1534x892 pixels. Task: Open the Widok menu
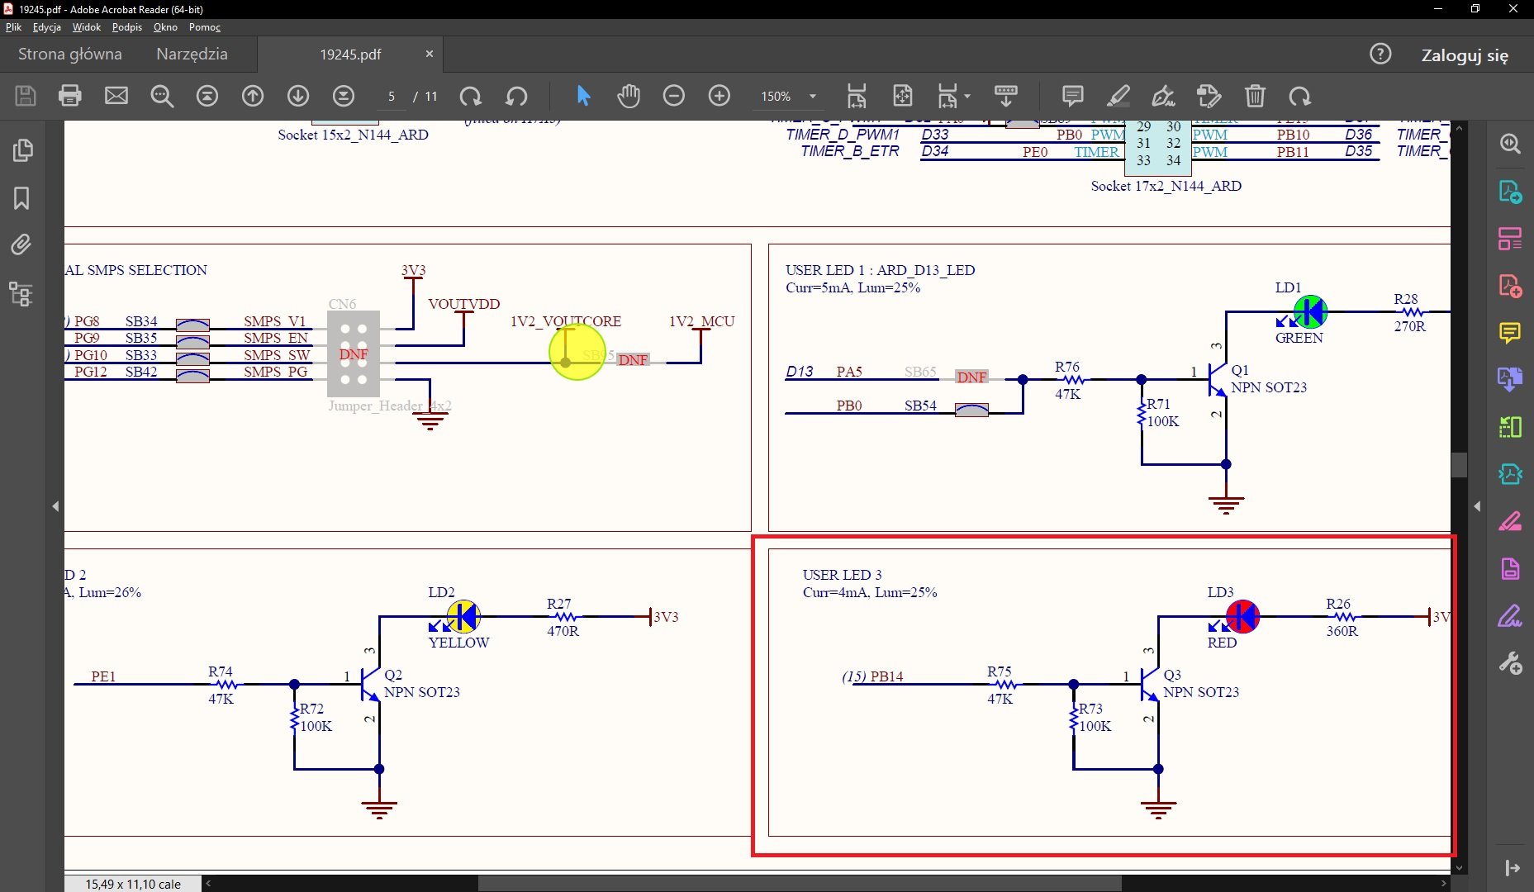pos(86,27)
